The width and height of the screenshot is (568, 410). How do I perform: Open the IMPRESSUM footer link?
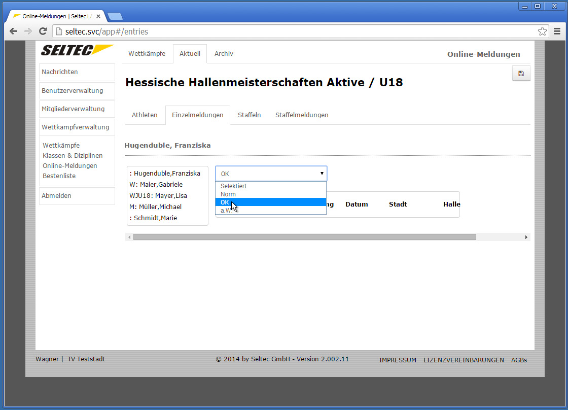(x=398, y=360)
